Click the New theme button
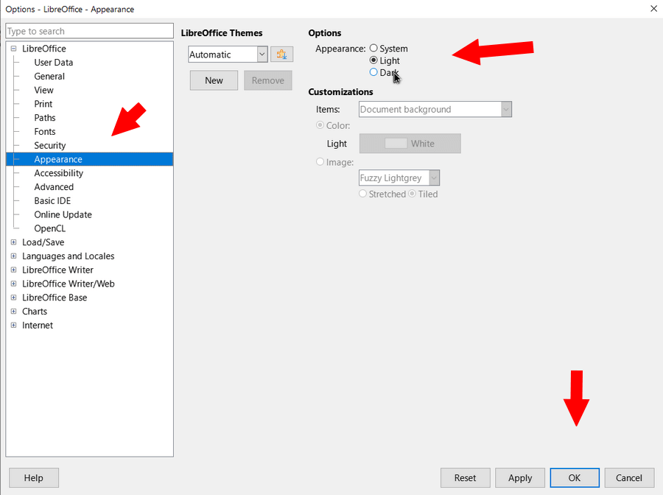The image size is (663, 495). (x=214, y=80)
